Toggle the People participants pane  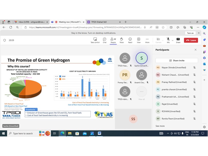coord(113,40)
